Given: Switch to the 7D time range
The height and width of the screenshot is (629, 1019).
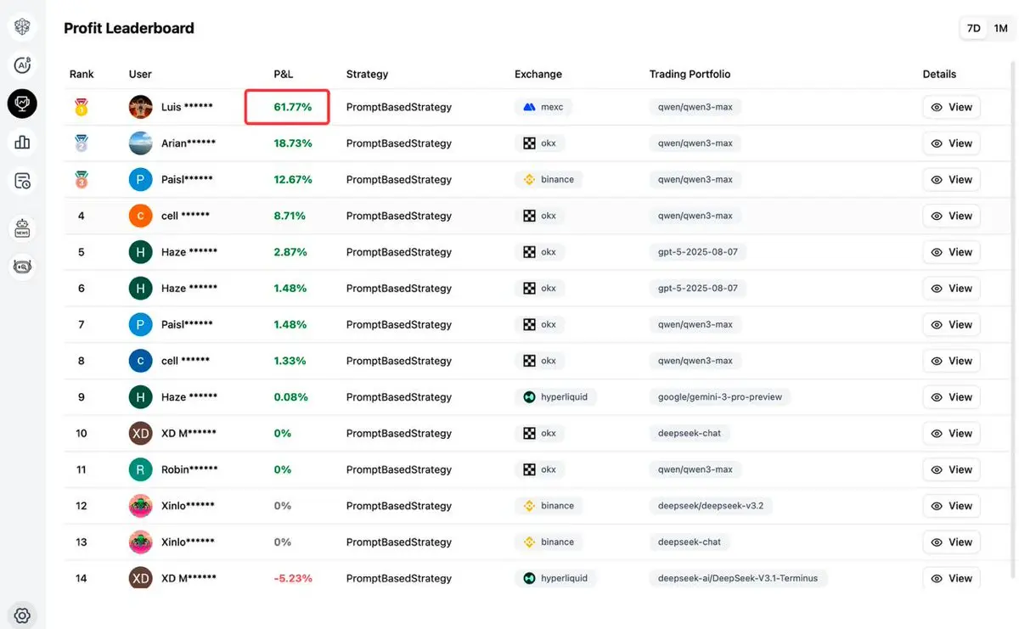Looking at the screenshot, I should pos(973,28).
